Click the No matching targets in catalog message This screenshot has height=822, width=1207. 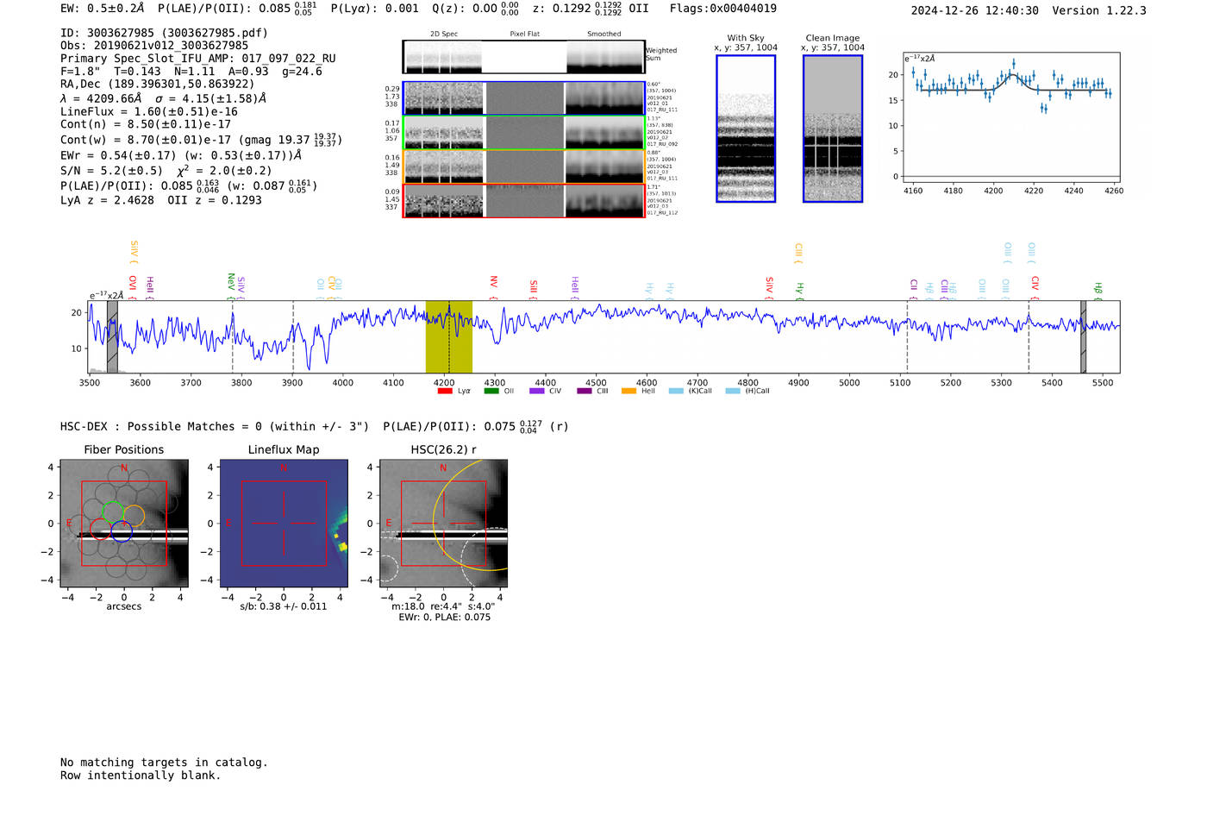[x=164, y=762]
